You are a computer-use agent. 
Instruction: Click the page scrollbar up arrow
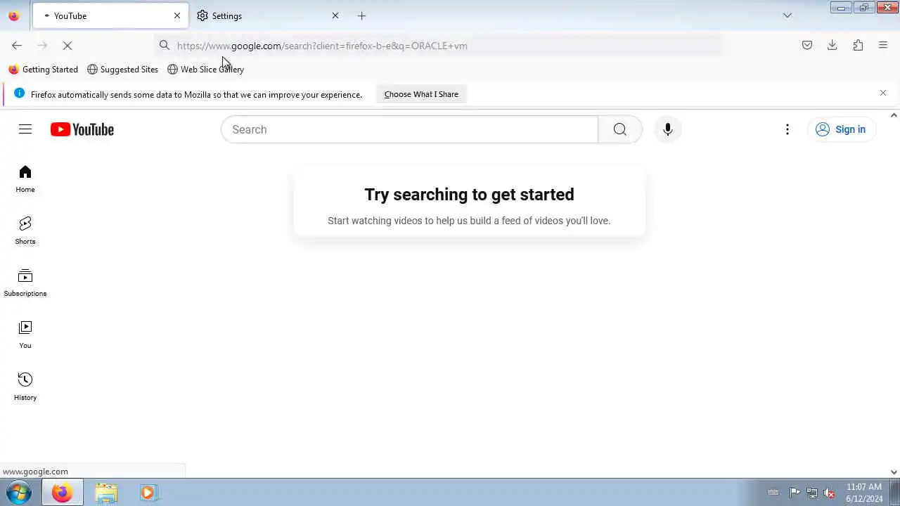pos(894,115)
